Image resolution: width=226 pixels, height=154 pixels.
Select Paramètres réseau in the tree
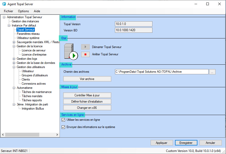click(28, 34)
